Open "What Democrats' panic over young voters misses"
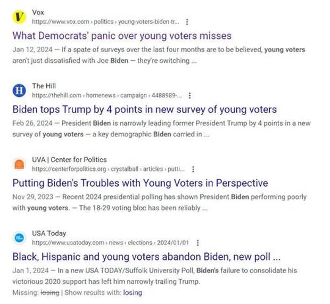 click(122, 36)
